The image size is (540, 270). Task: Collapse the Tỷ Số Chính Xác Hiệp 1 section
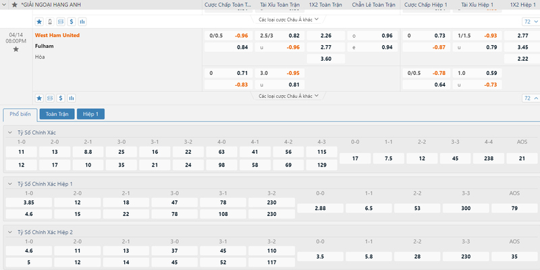pos(10,184)
